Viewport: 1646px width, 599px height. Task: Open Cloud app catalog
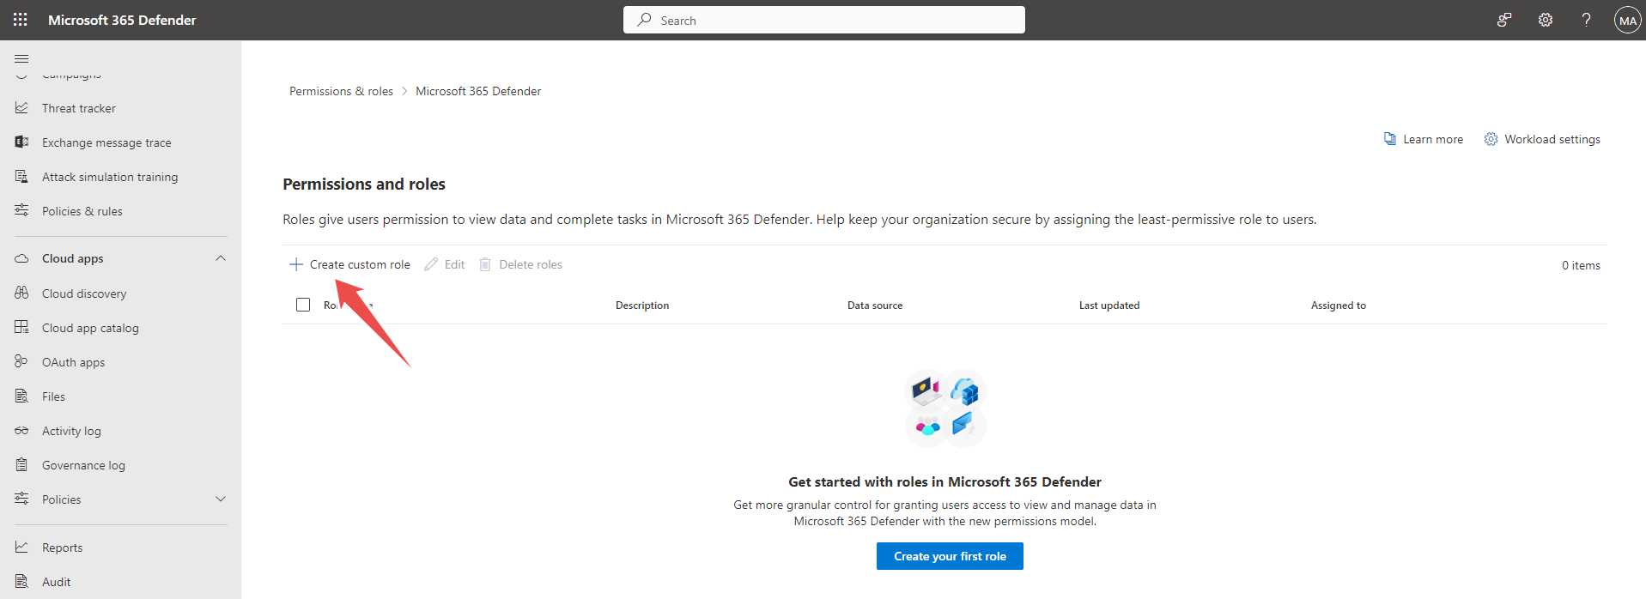(90, 328)
